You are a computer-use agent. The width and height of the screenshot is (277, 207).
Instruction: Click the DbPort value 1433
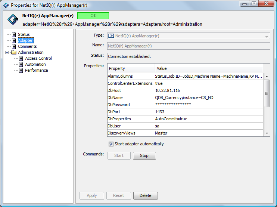click(160, 112)
